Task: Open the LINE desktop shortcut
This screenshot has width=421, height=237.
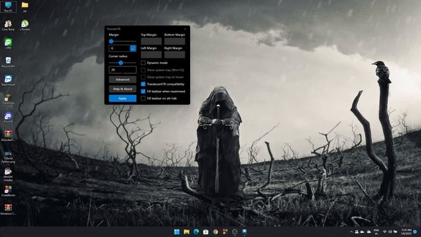Action: 8,43
